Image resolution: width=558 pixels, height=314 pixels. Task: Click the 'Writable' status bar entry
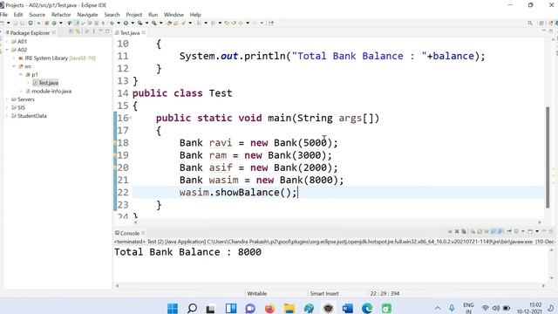pyautogui.click(x=257, y=293)
